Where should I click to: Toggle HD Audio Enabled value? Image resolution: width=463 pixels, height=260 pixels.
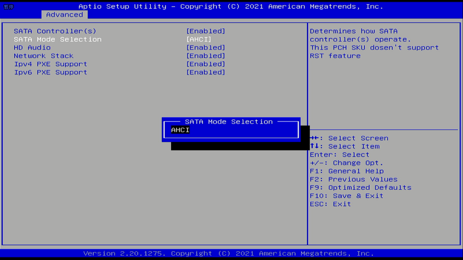206,48
